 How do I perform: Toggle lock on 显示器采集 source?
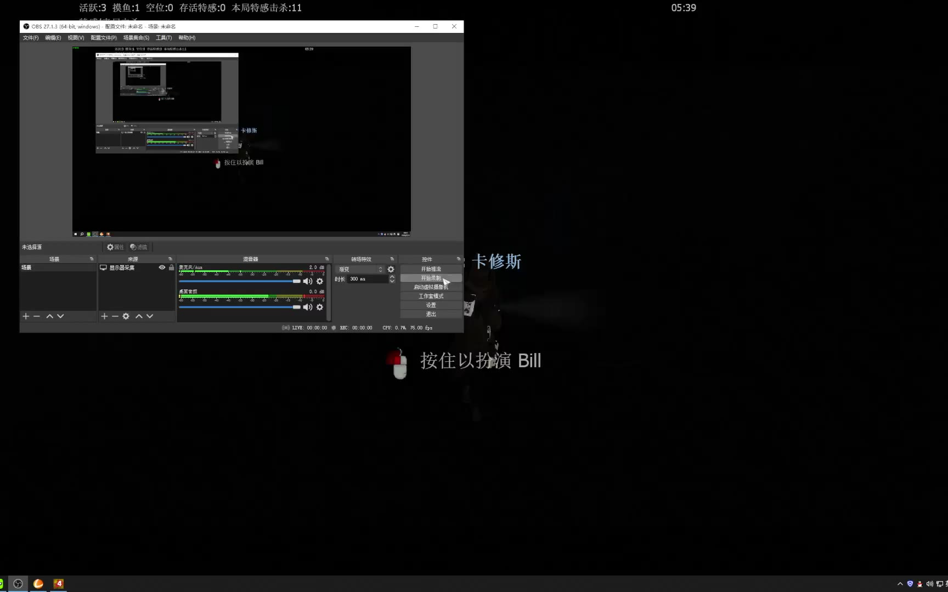pos(171,267)
